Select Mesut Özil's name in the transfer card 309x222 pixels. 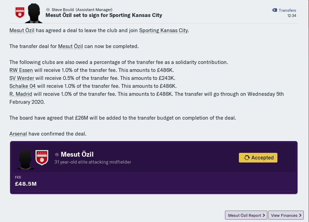coord(77,155)
